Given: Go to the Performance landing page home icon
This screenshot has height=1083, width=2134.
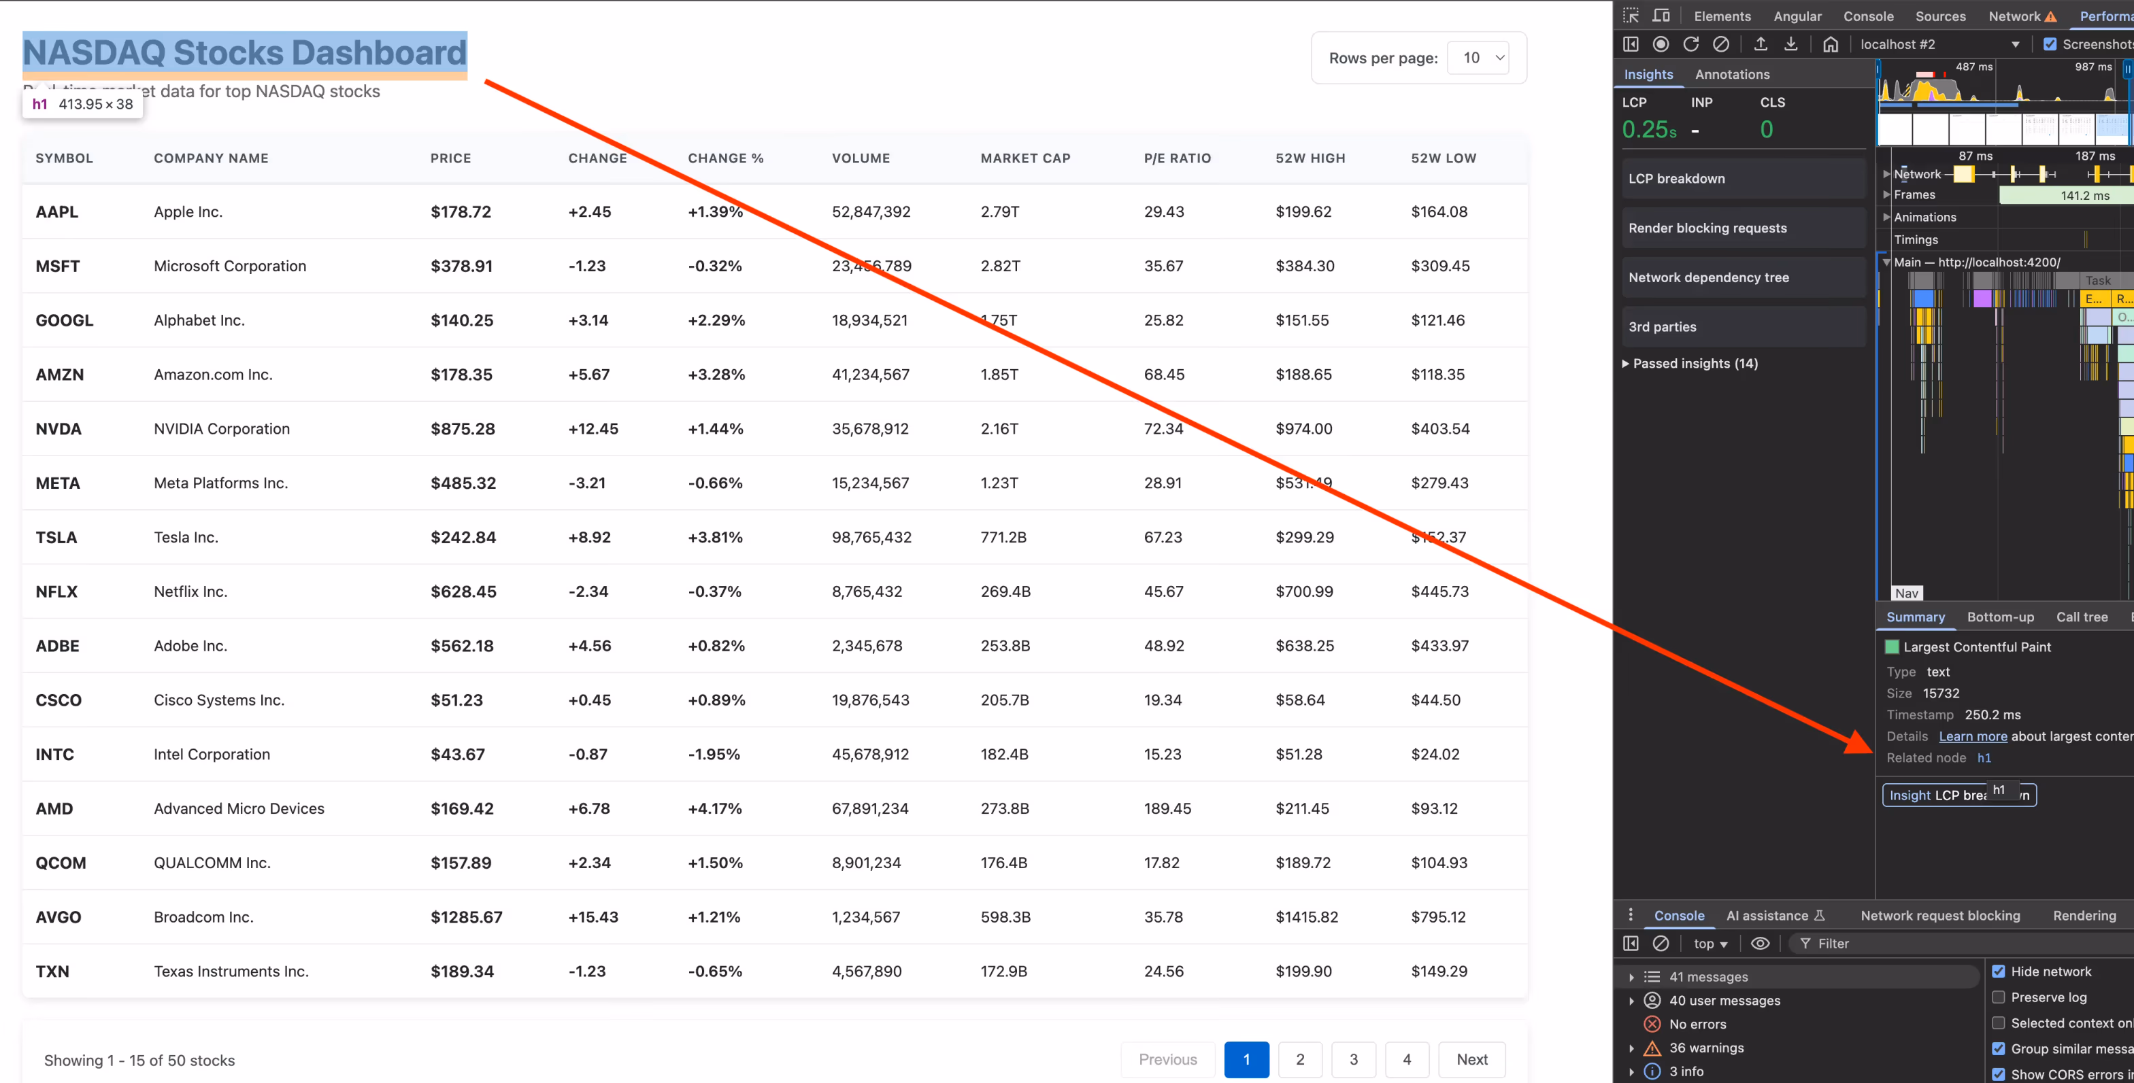Looking at the screenshot, I should pos(1830,44).
